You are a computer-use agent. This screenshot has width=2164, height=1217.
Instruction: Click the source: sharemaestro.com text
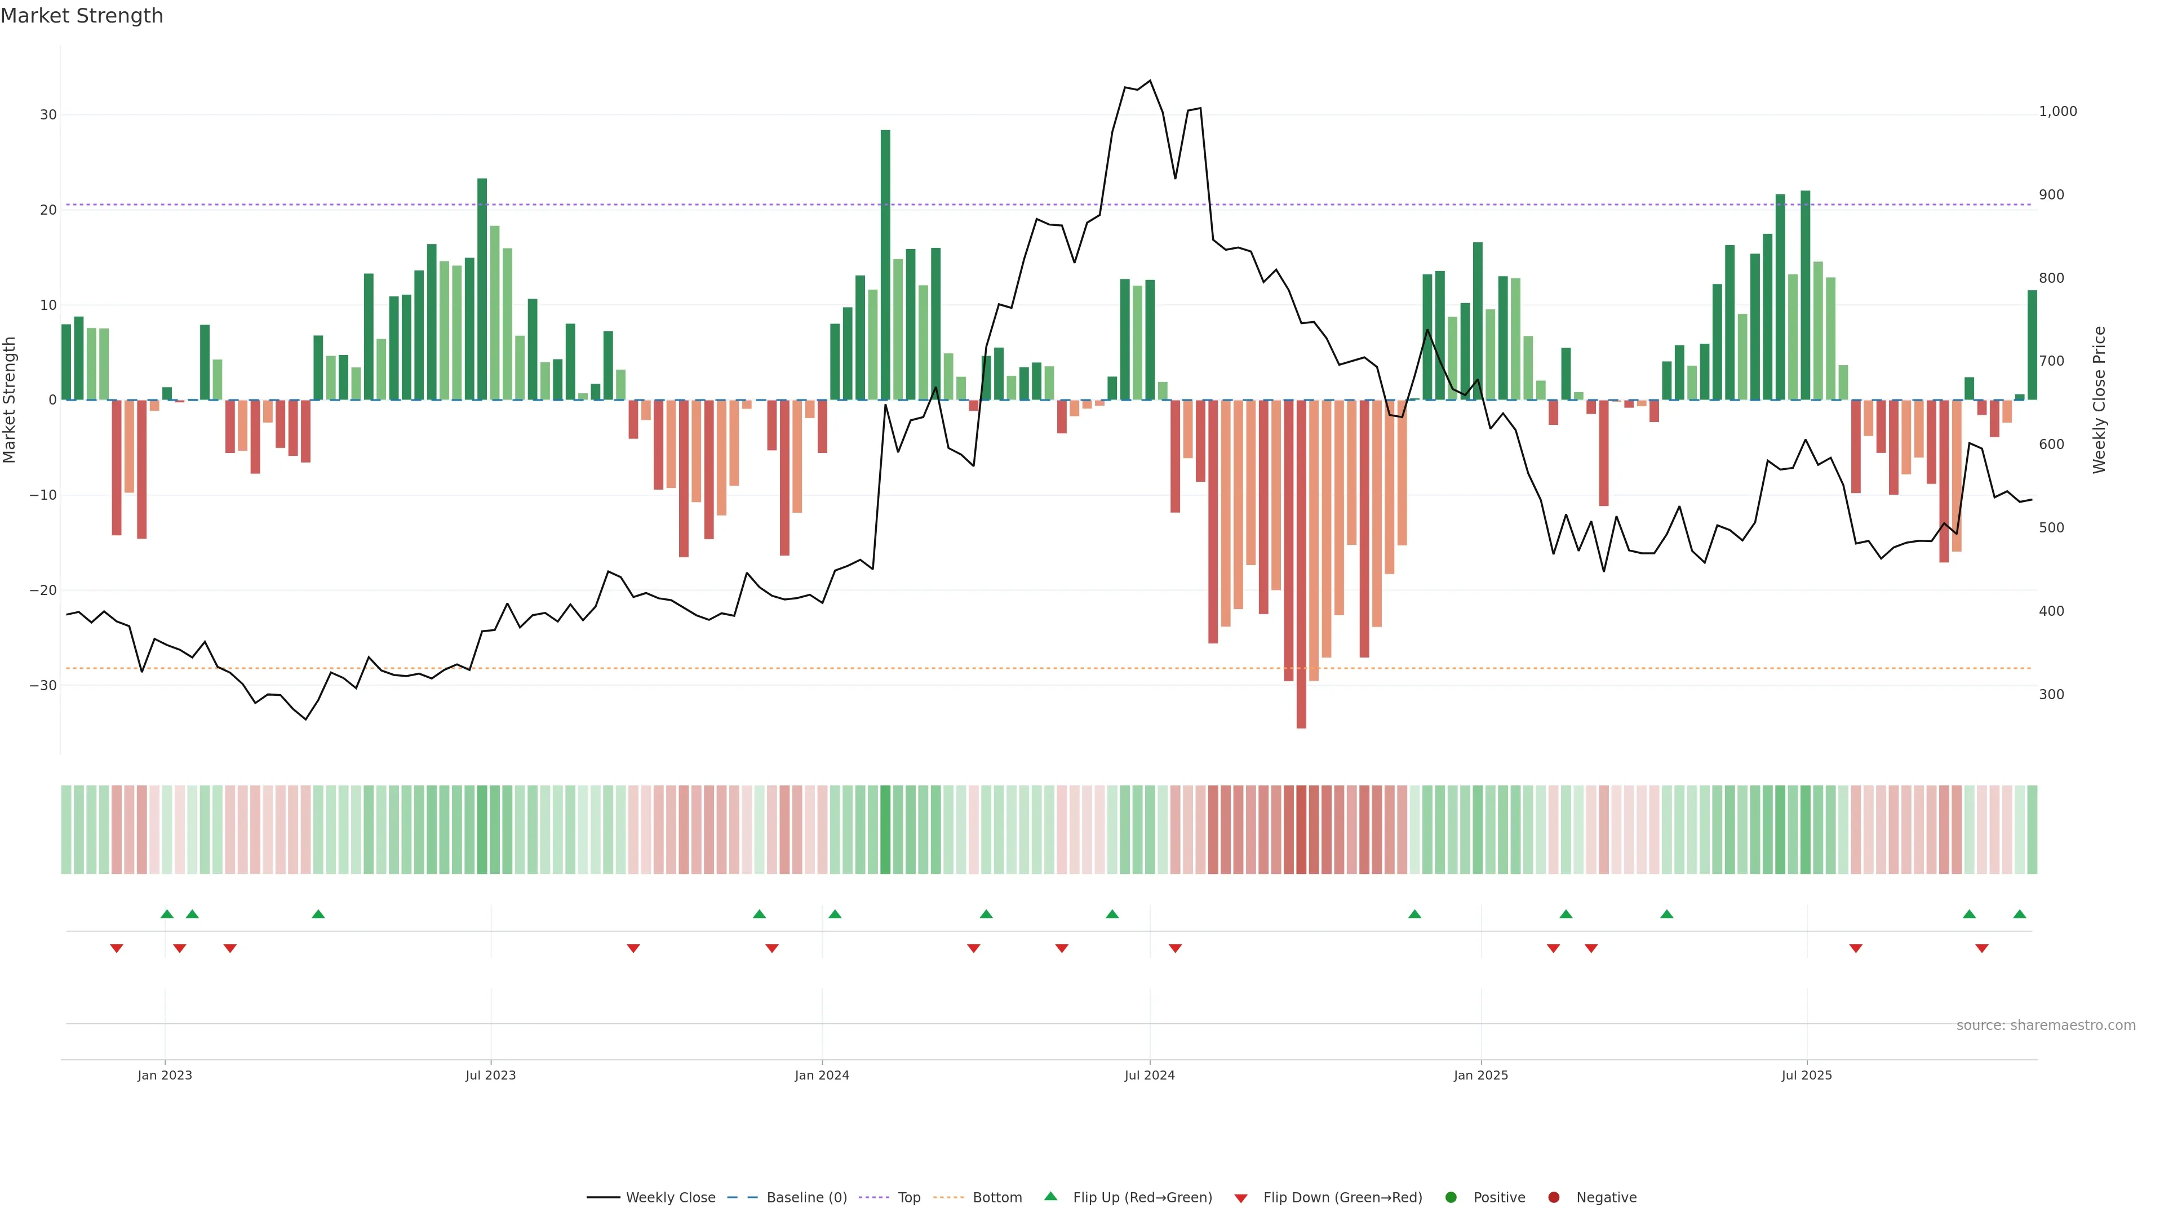(2046, 1025)
